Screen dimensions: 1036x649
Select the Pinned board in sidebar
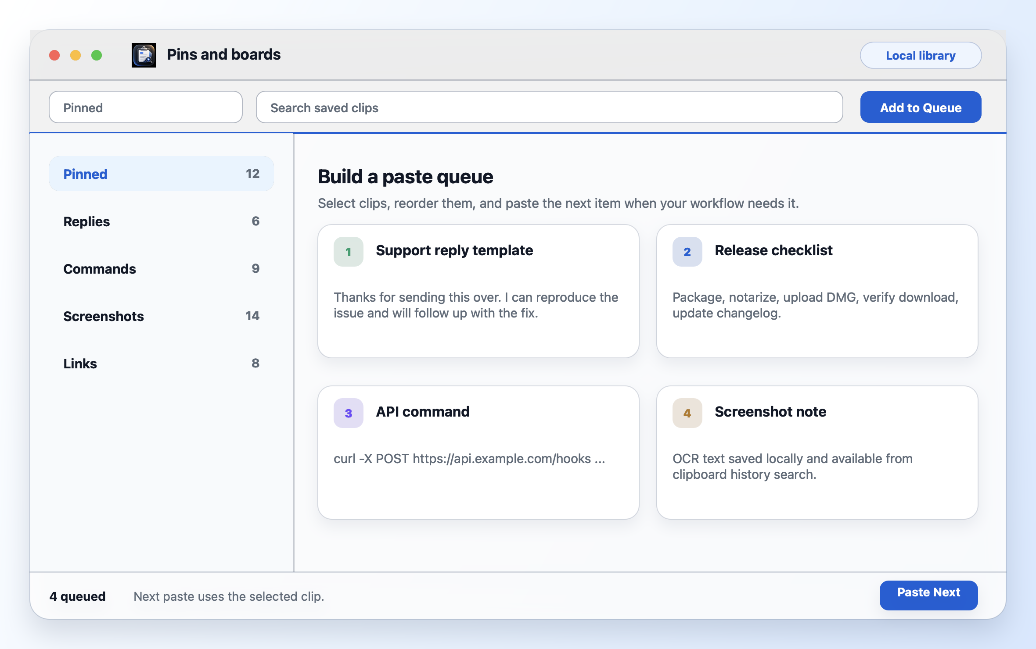pos(162,174)
